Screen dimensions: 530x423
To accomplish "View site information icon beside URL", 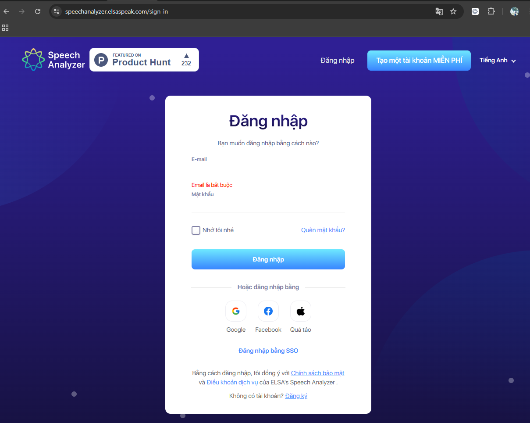I will pos(56,11).
